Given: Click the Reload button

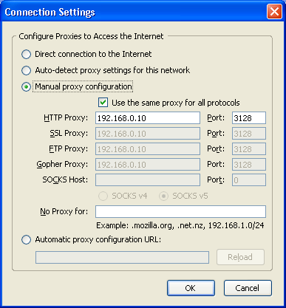Looking at the screenshot, I should pos(240,257).
